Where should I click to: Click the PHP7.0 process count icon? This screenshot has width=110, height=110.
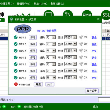(x=81, y=71)
